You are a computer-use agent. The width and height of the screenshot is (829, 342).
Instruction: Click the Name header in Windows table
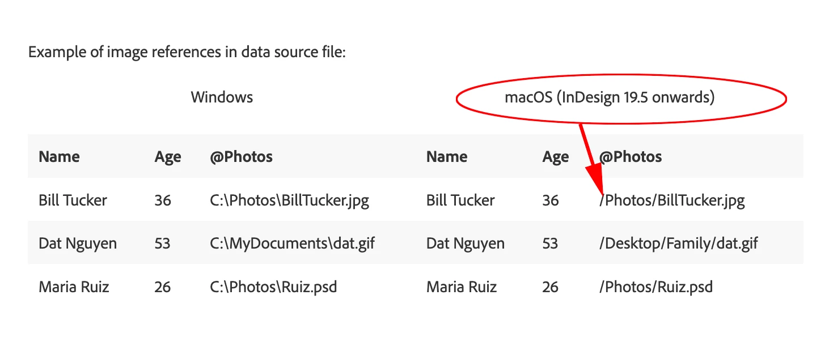(59, 157)
